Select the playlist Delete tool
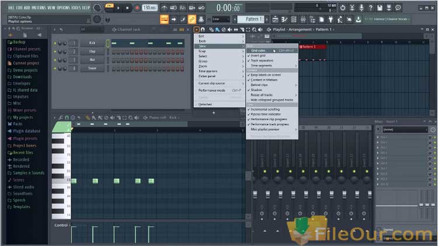Viewport: 438px width, 246px height. coord(224,29)
